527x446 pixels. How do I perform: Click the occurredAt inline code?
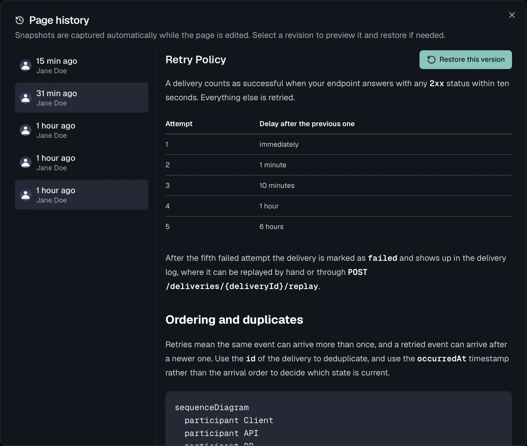(x=442, y=359)
